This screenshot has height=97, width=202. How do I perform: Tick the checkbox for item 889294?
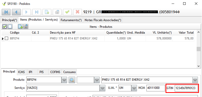pos(6,38)
